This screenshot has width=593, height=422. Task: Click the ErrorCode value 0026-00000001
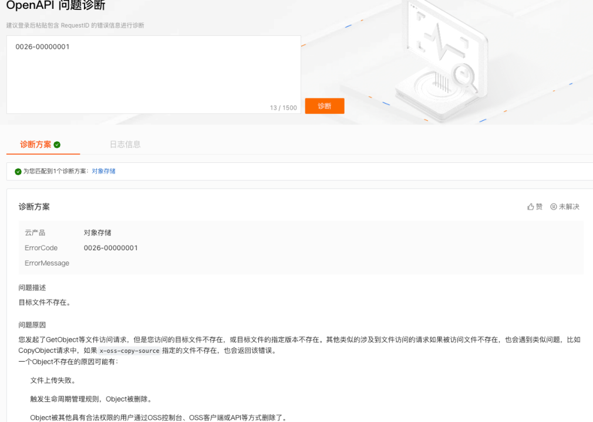[111, 247]
